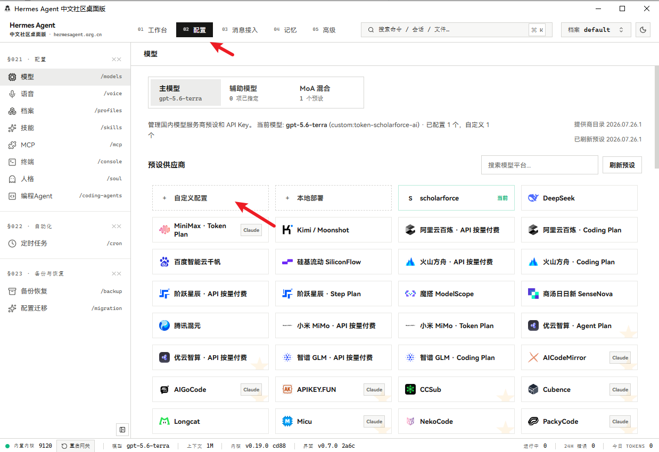Screen dimensions: 659x452
Task: Open the 配置迁移 migration icon
Action: (12, 308)
